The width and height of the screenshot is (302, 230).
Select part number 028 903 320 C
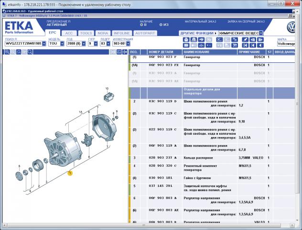tap(162, 166)
